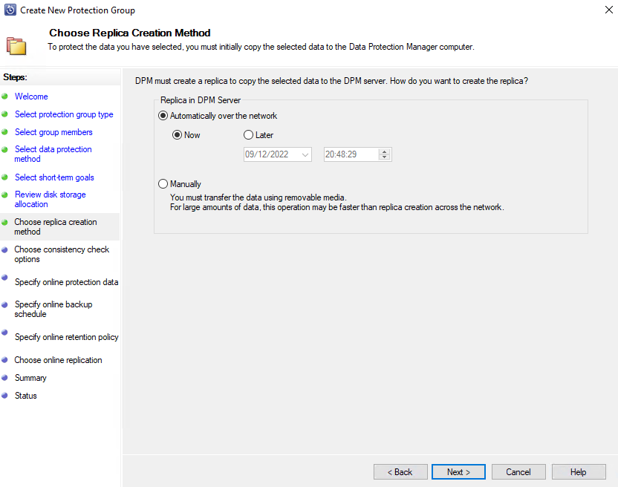618x487 pixels.
Task: Click the bullet next to Summary step
Action: (x=4, y=377)
